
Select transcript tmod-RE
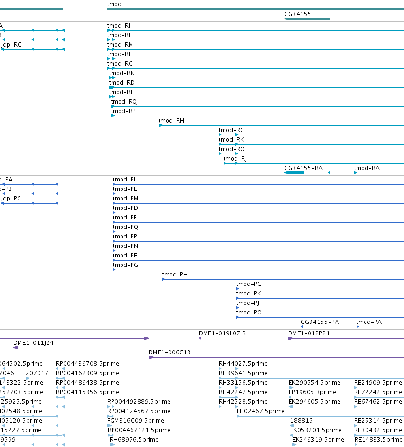click(120, 54)
